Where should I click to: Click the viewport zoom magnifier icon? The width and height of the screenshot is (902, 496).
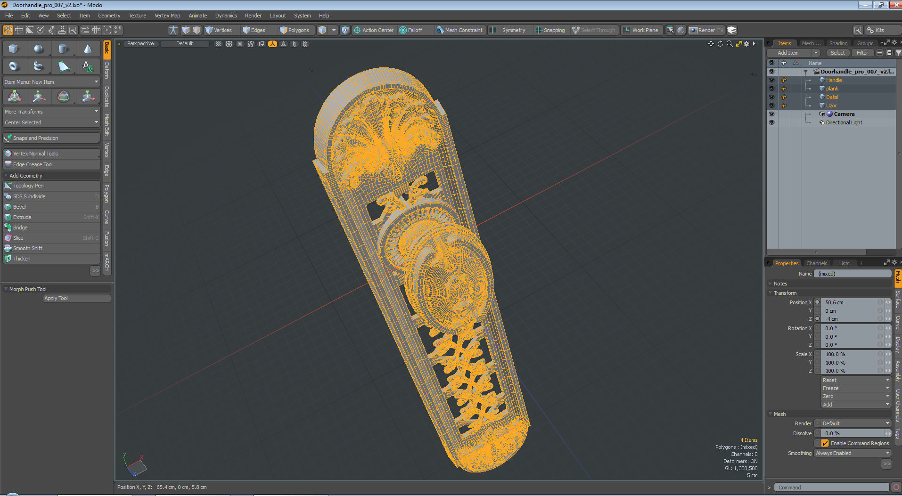(x=730, y=44)
